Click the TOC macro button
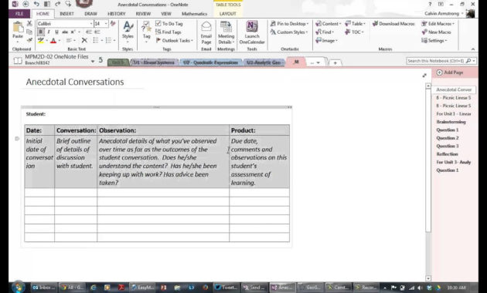Viewport: 487px width, 293px height. coord(354,32)
